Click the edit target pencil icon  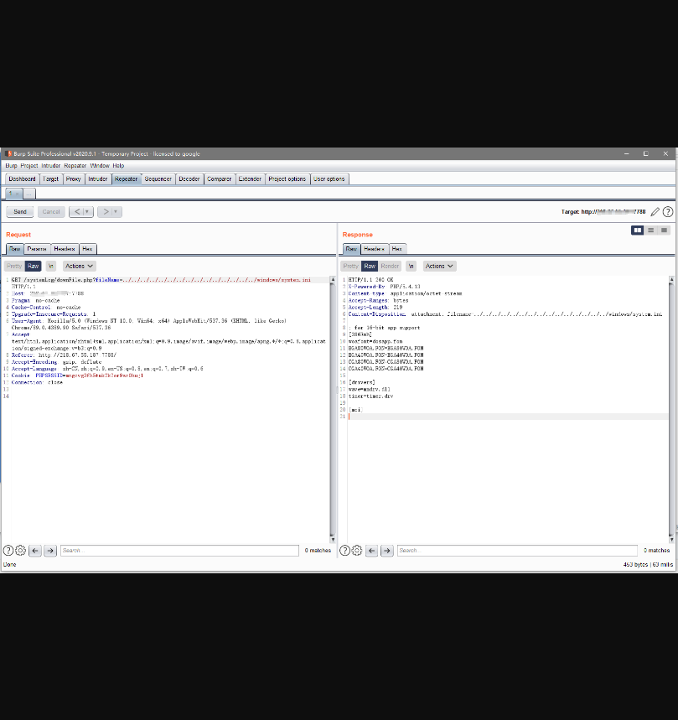point(655,212)
